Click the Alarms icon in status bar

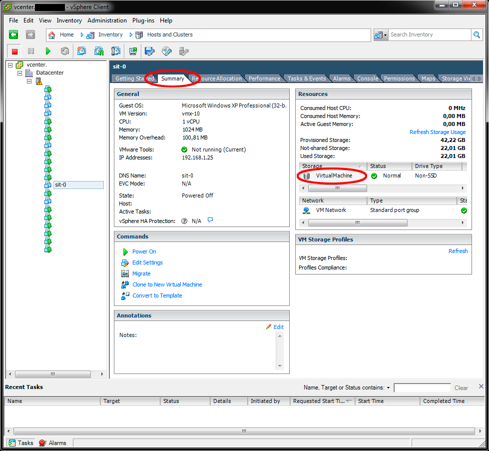click(x=42, y=442)
